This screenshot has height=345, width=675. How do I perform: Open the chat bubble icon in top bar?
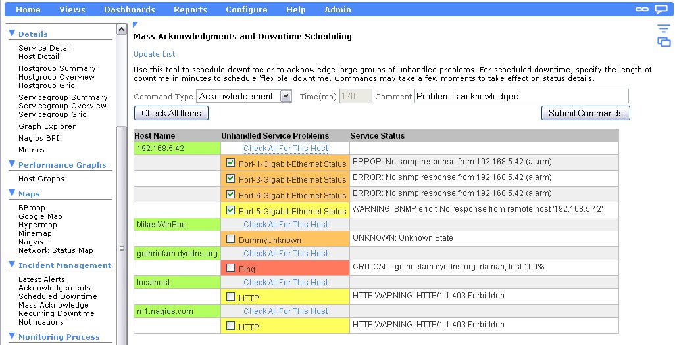point(661,9)
